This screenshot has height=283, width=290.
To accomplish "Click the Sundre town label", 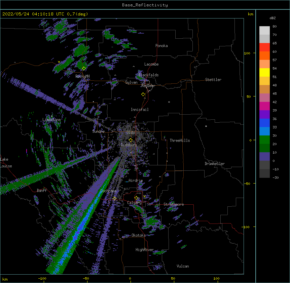I will (x=98, y=131).
